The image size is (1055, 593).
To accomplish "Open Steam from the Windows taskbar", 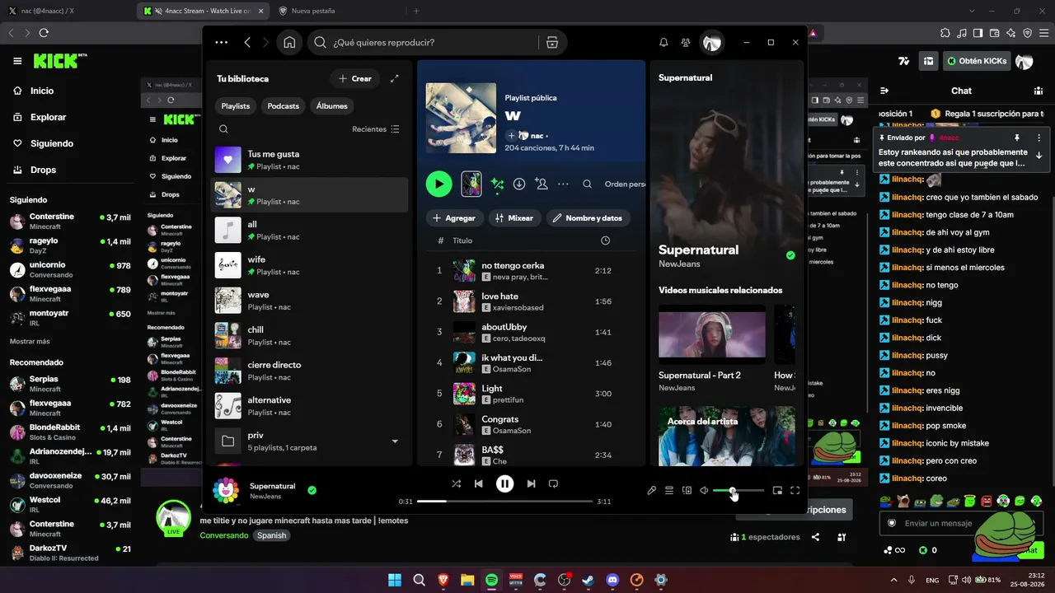I will 588,580.
